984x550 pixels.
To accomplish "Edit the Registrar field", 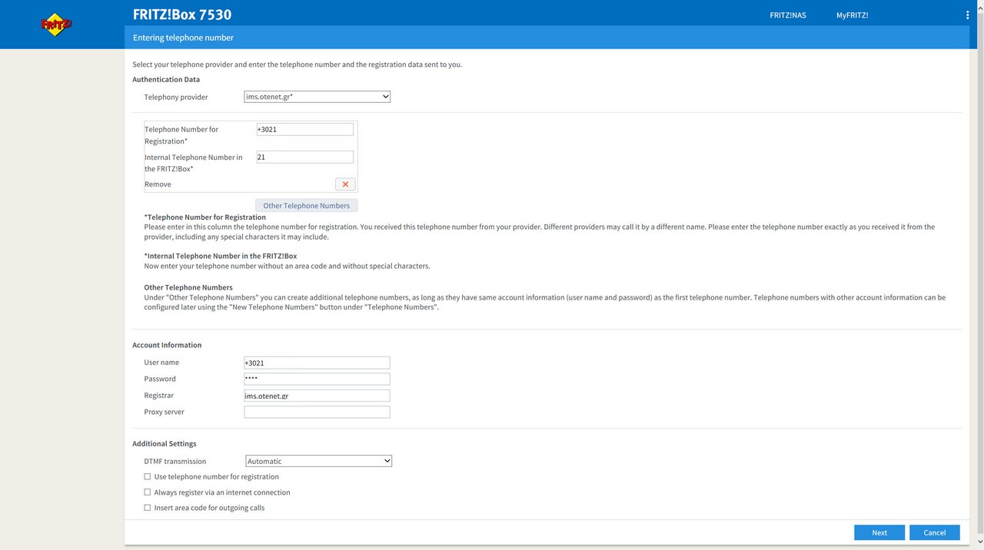I will point(317,396).
